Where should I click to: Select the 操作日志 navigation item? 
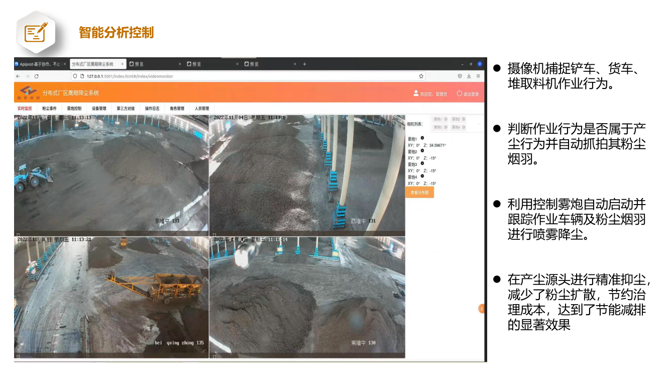tap(152, 109)
